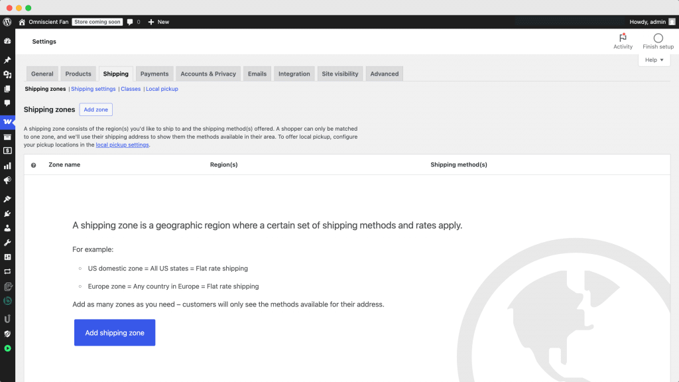Open Pages via the stacked pages icon

pyautogui.click(x=7, y=89)
